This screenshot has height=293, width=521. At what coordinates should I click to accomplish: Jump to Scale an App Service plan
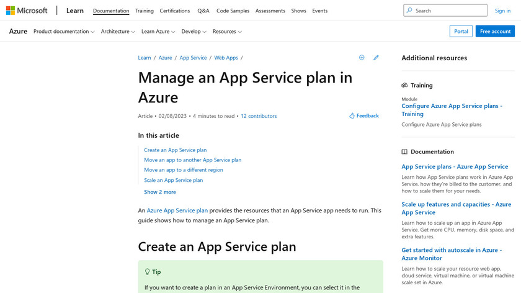tap(173, 180)
